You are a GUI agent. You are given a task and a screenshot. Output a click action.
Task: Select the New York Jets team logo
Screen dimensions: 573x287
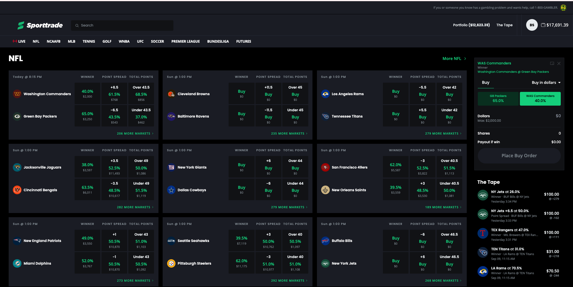click(x=325, y=263)
